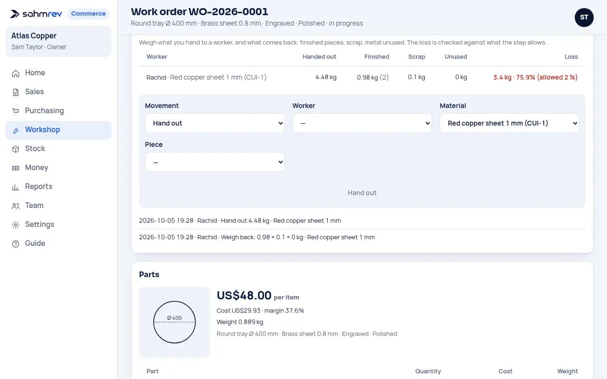
Task: Click the Settings gear icon
Action: tap(16, 225)
